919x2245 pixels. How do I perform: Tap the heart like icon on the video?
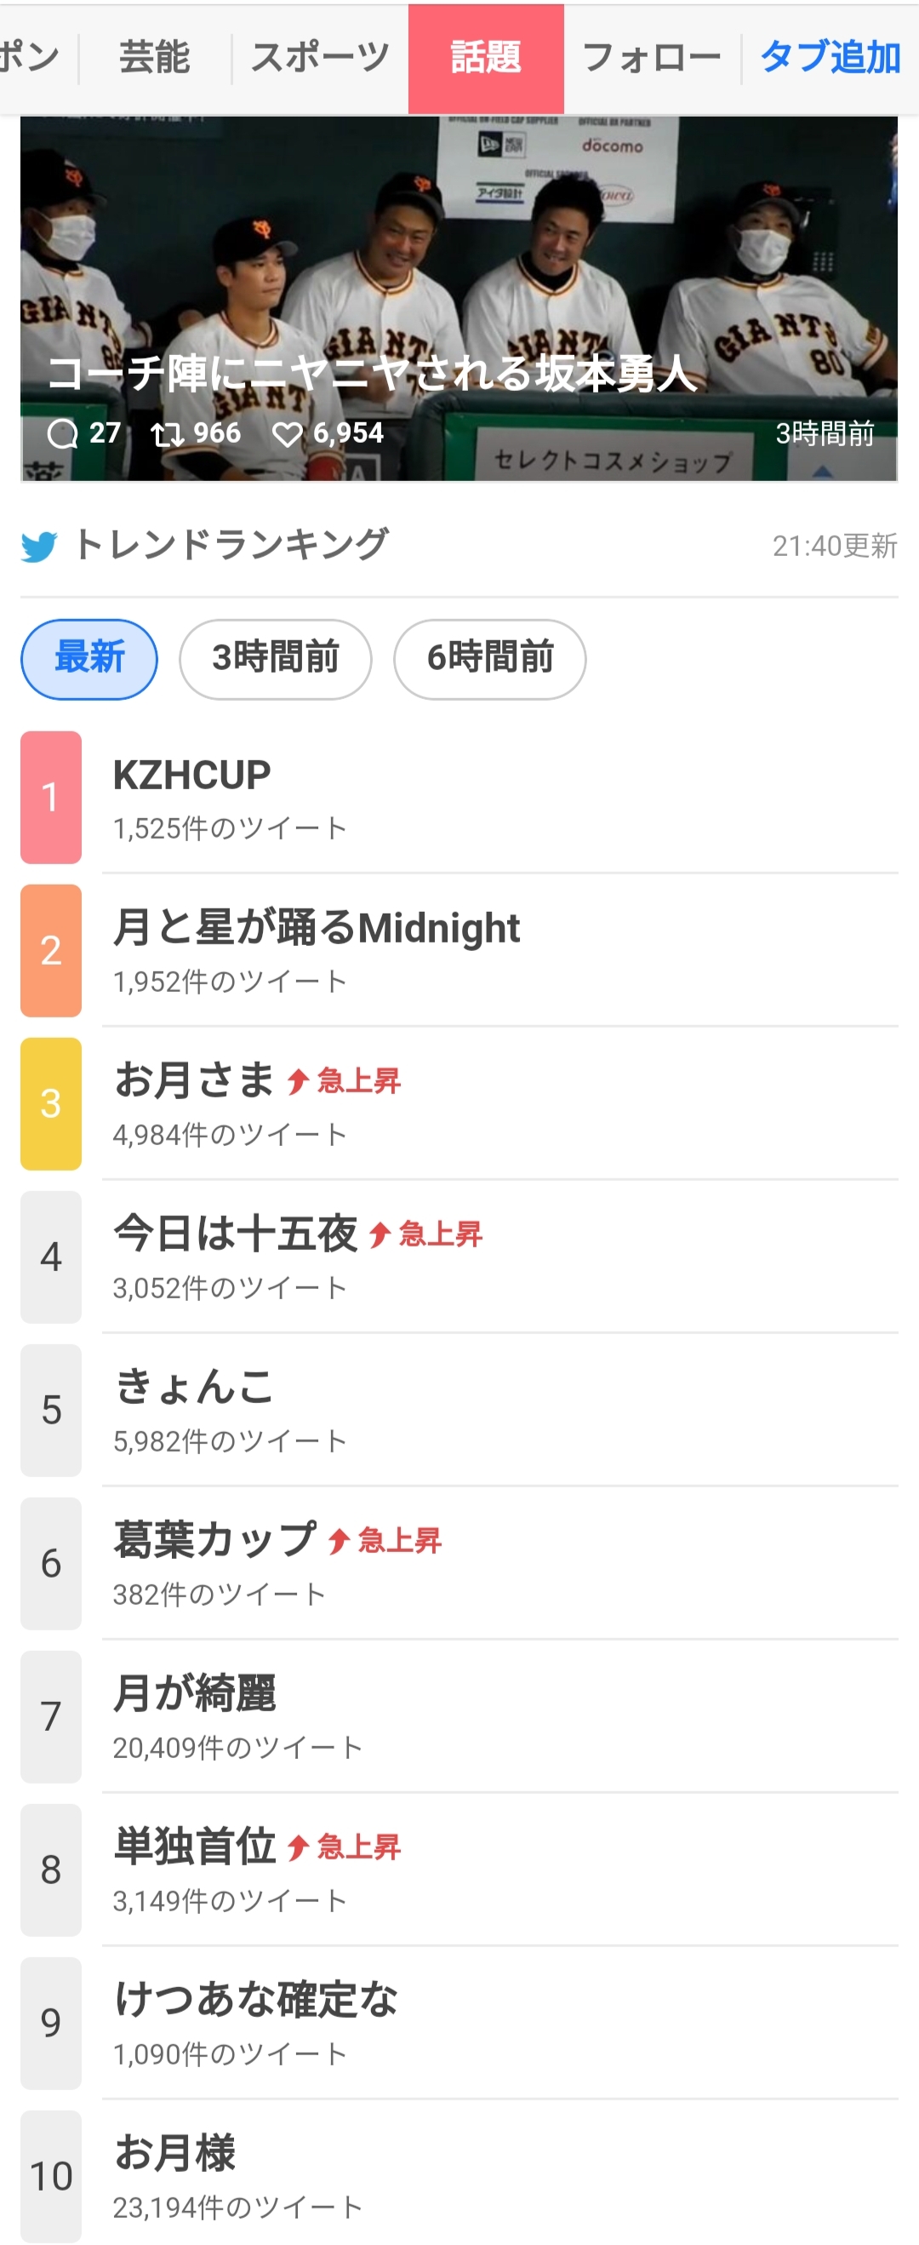tap(288, 433)
